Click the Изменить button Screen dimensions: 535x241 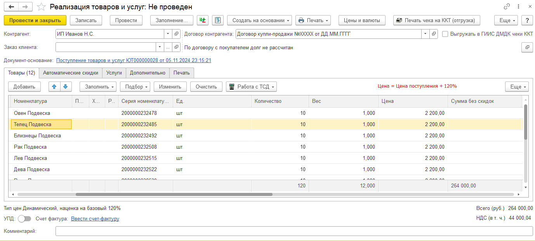pos(170,87)
